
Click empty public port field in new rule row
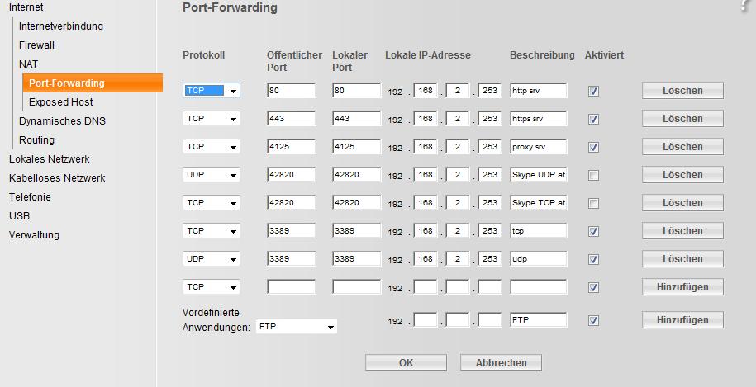291,287
